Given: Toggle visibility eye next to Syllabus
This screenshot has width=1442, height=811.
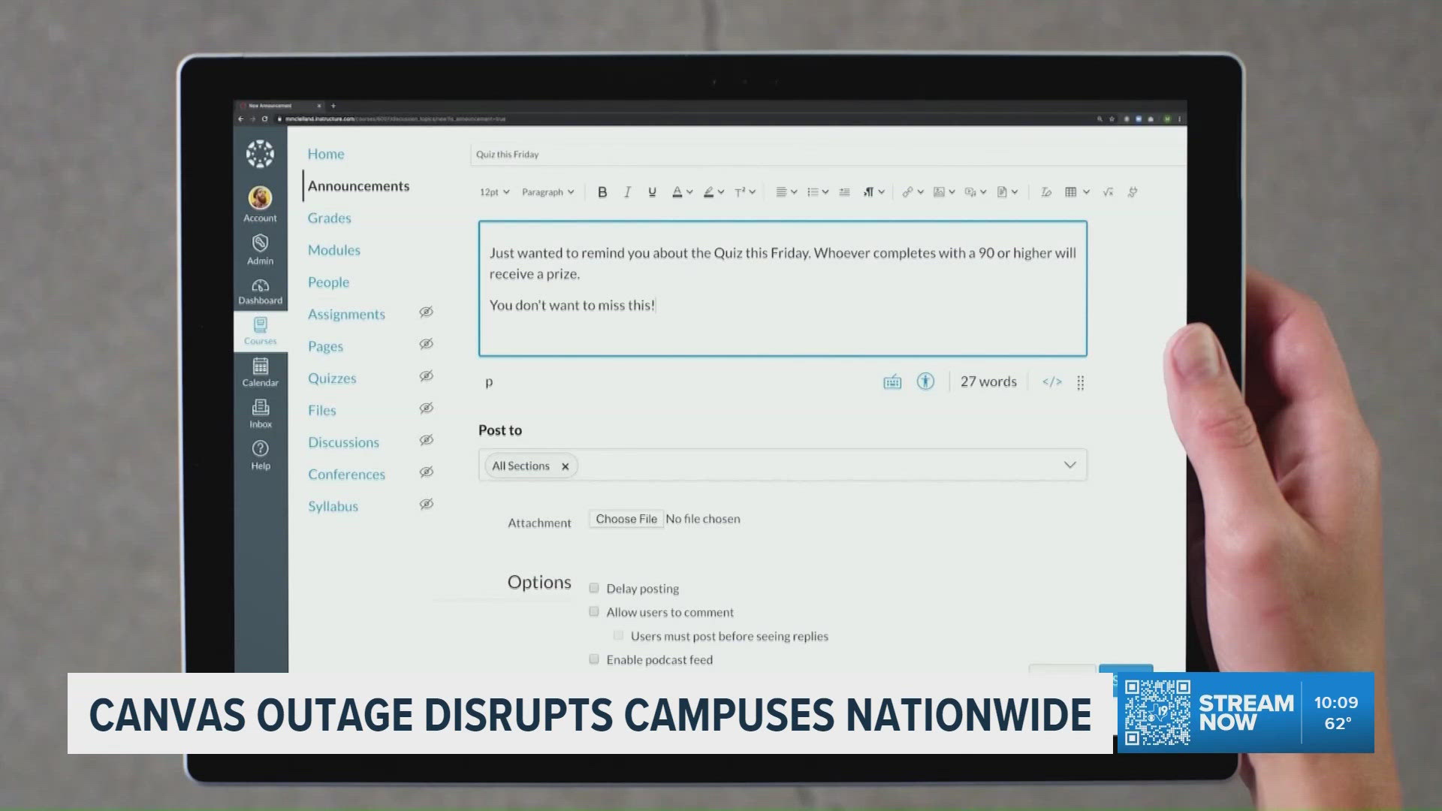Looking at the screenshot, I should coord(426,504).
